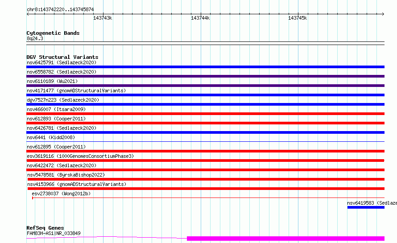Image resolution: width=397 pixels, height=243 pixels.
Task: Click the nsv5478581 (ByrskaBishop2022) label
Action: (66, 175)
